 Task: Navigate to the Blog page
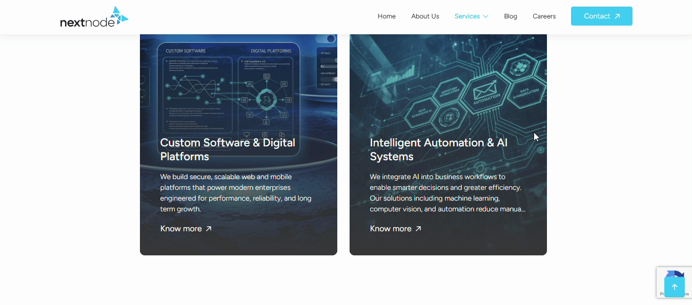click(x=511, y=16)
